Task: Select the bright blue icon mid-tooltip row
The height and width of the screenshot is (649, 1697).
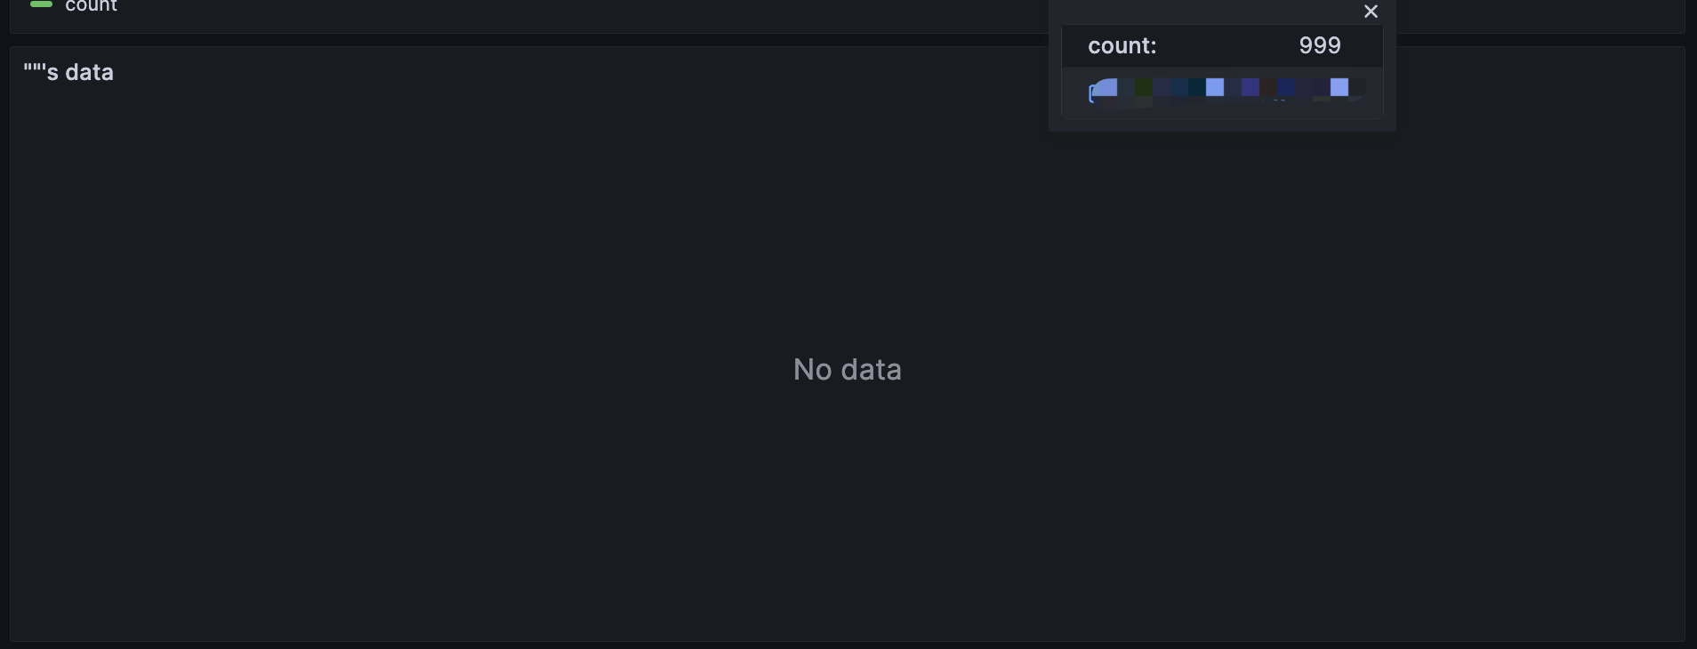Action: pyautogui.click(x=1215, y=87)
